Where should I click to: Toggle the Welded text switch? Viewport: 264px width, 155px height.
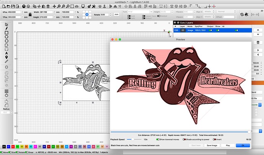coord(158,16)
